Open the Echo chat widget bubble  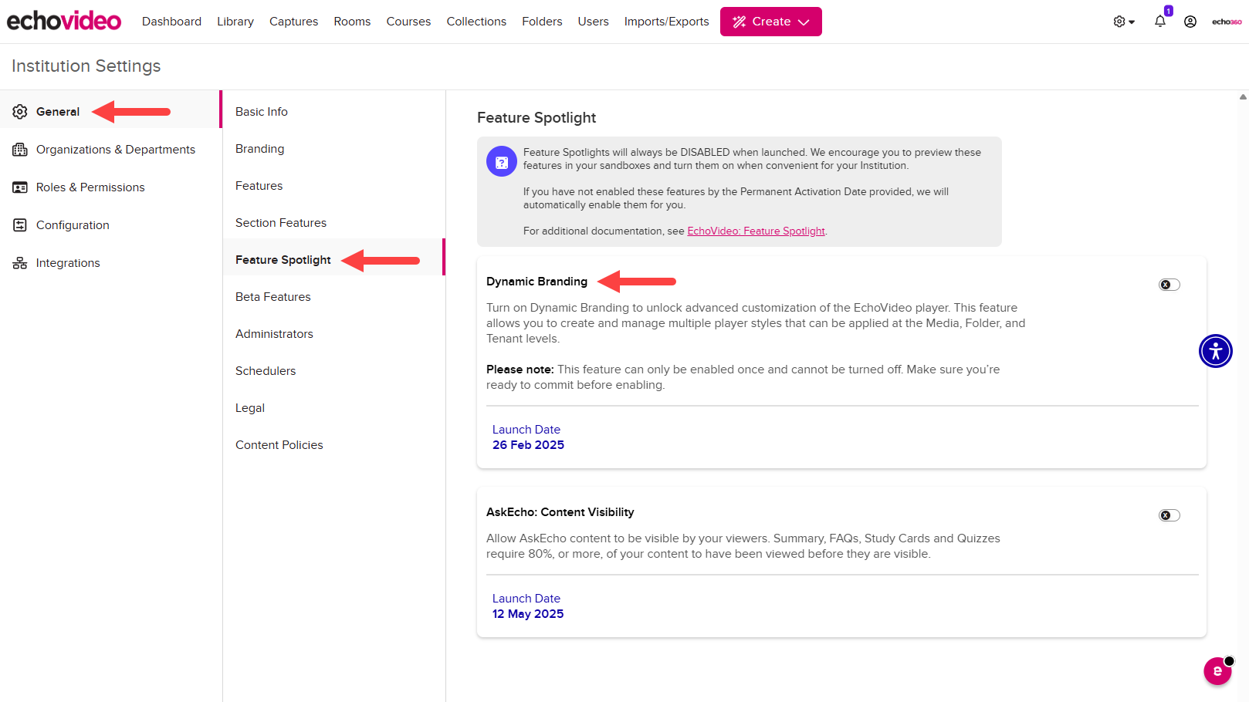pyautogui.click(x=1218, y=671)
